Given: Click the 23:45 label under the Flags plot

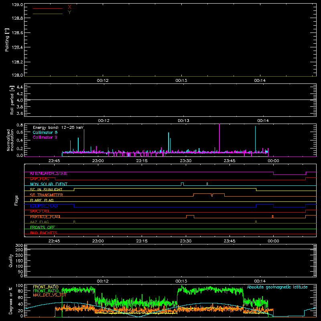Looking at the screenshot, I should click(230, 241).
